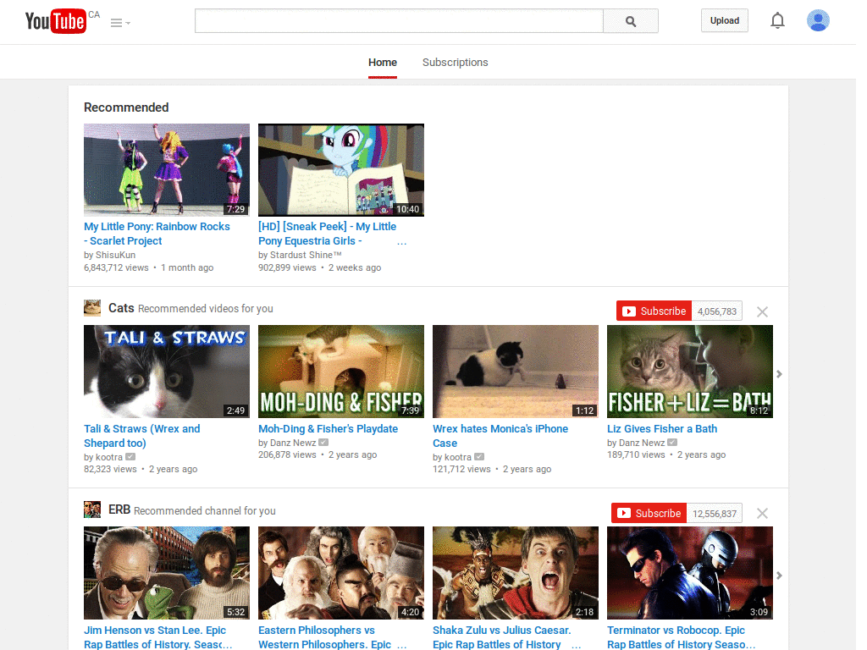Visit Stardust Shine channel link

pyautogui.click(x=305, y=255)
